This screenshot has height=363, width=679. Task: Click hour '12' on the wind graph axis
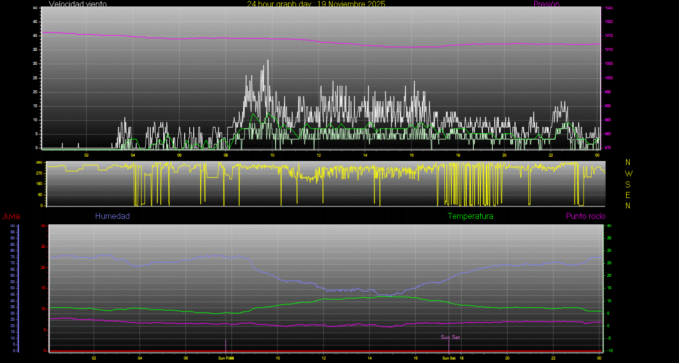(x=319, y=155)
